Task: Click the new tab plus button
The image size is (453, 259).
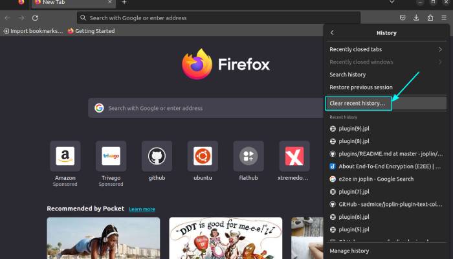Action: [x=124, y=3]
